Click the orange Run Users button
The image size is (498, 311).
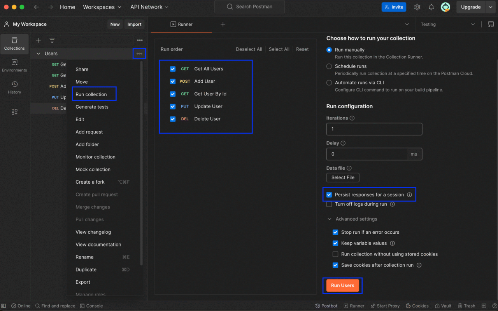(342, 285)
